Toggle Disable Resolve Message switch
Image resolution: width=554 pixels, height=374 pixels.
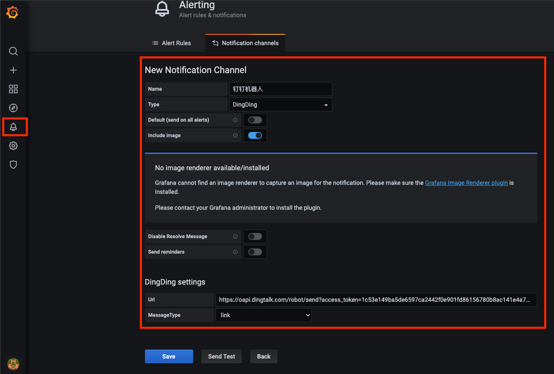click(255, 236)
